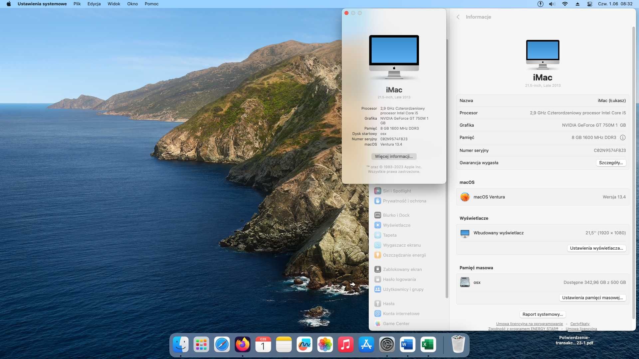This screenshot has height=359, width=639.
Task: Click the Apple menu icon
Action: [x=9, y=4]
